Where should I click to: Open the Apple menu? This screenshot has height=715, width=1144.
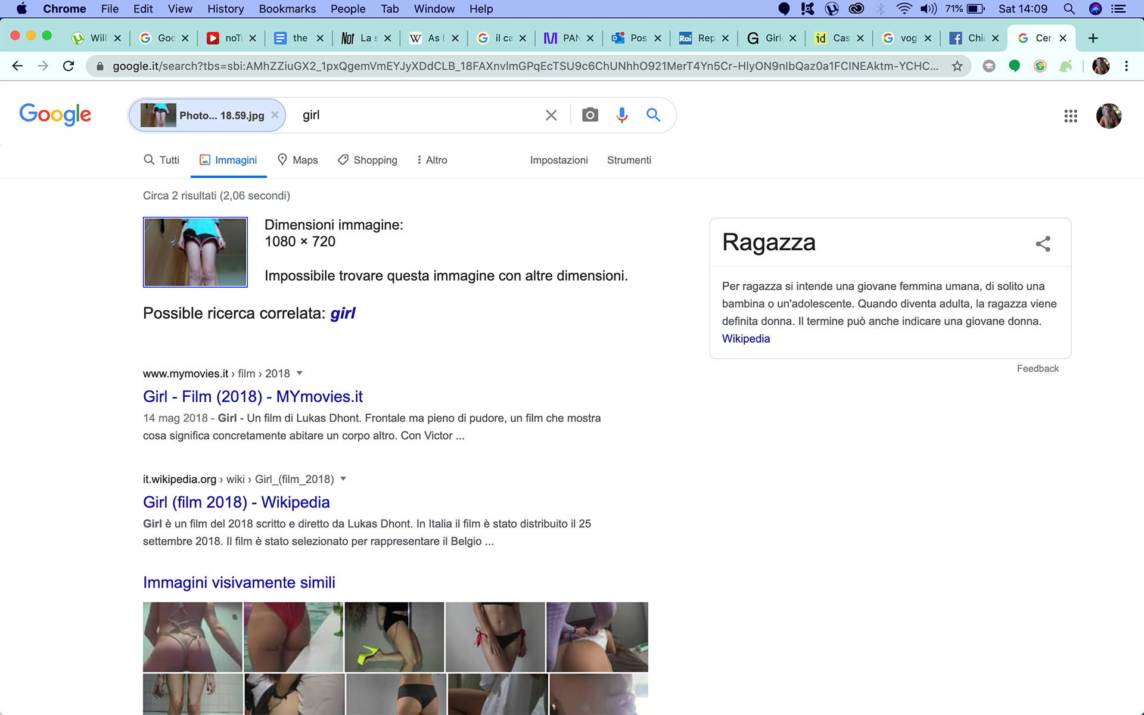tap(21, 9)
